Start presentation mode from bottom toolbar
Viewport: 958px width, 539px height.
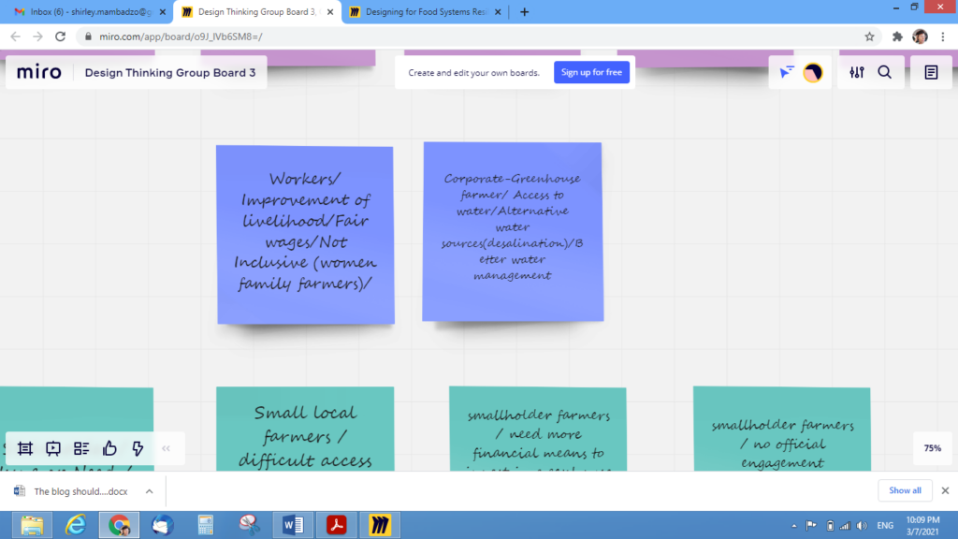tap(53, 448)
